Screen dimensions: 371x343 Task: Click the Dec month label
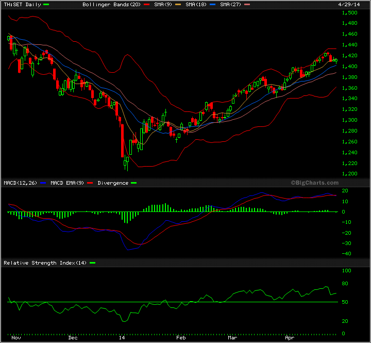coord(73,338)
